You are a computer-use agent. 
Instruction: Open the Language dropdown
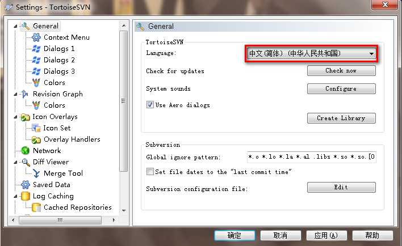coord(311,53)
